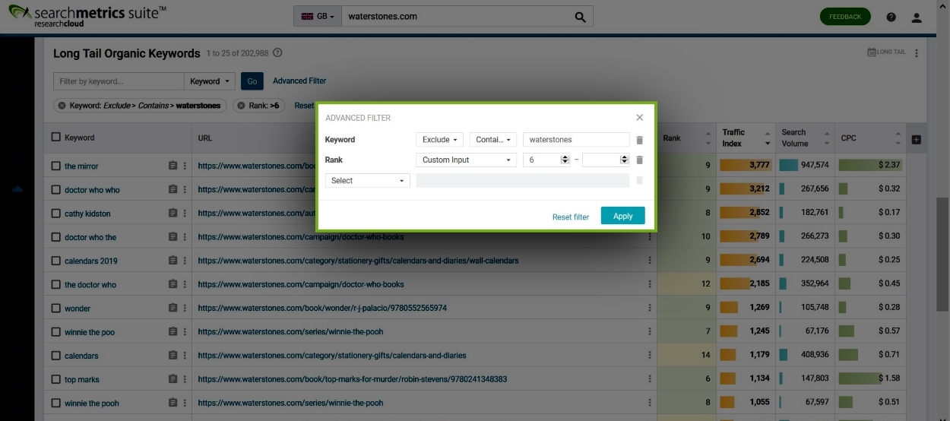Click the crown icon in left sidebar
Screen dimensions: 950x421
pos(17,189)
